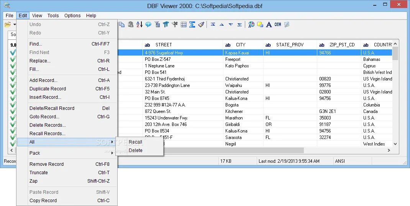The width and height of the screenshot is (410, 206).
Task: Click the A-Z sort toolbar icon
Action: [139, 25]
